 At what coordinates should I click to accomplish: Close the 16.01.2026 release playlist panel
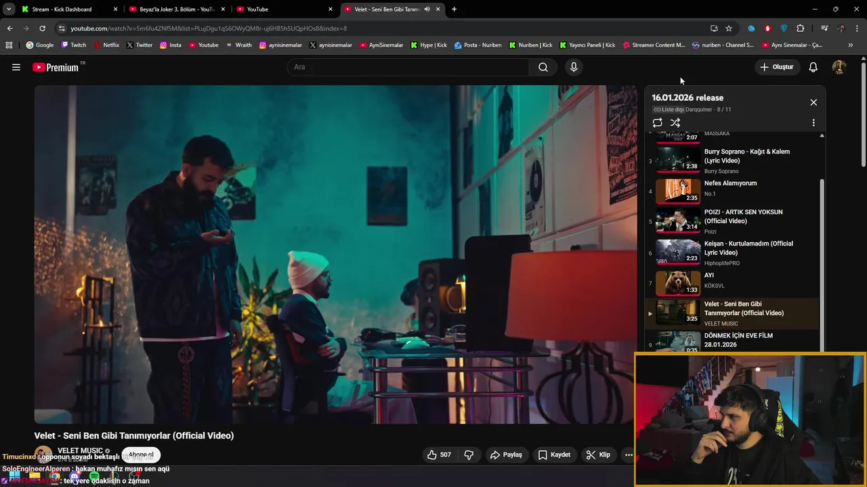pyautogui.click(x=813, y=102)
